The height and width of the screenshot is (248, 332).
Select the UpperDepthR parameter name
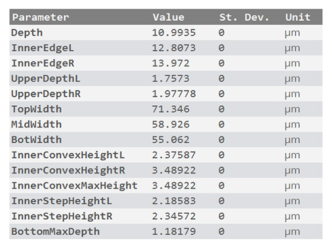pyautogui.click(x=46, y=94)
